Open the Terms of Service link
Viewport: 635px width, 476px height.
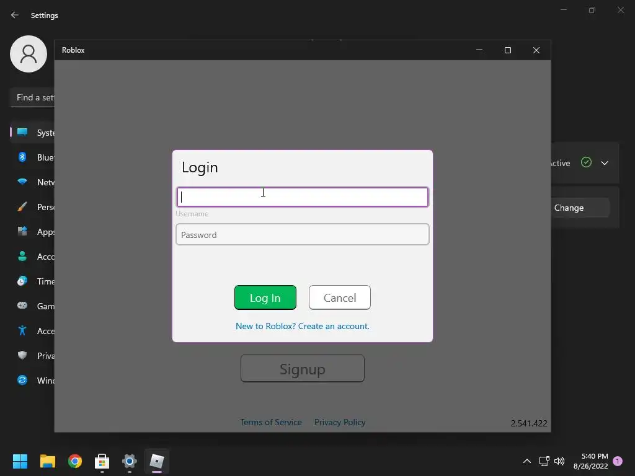click(x=271, y=422)
